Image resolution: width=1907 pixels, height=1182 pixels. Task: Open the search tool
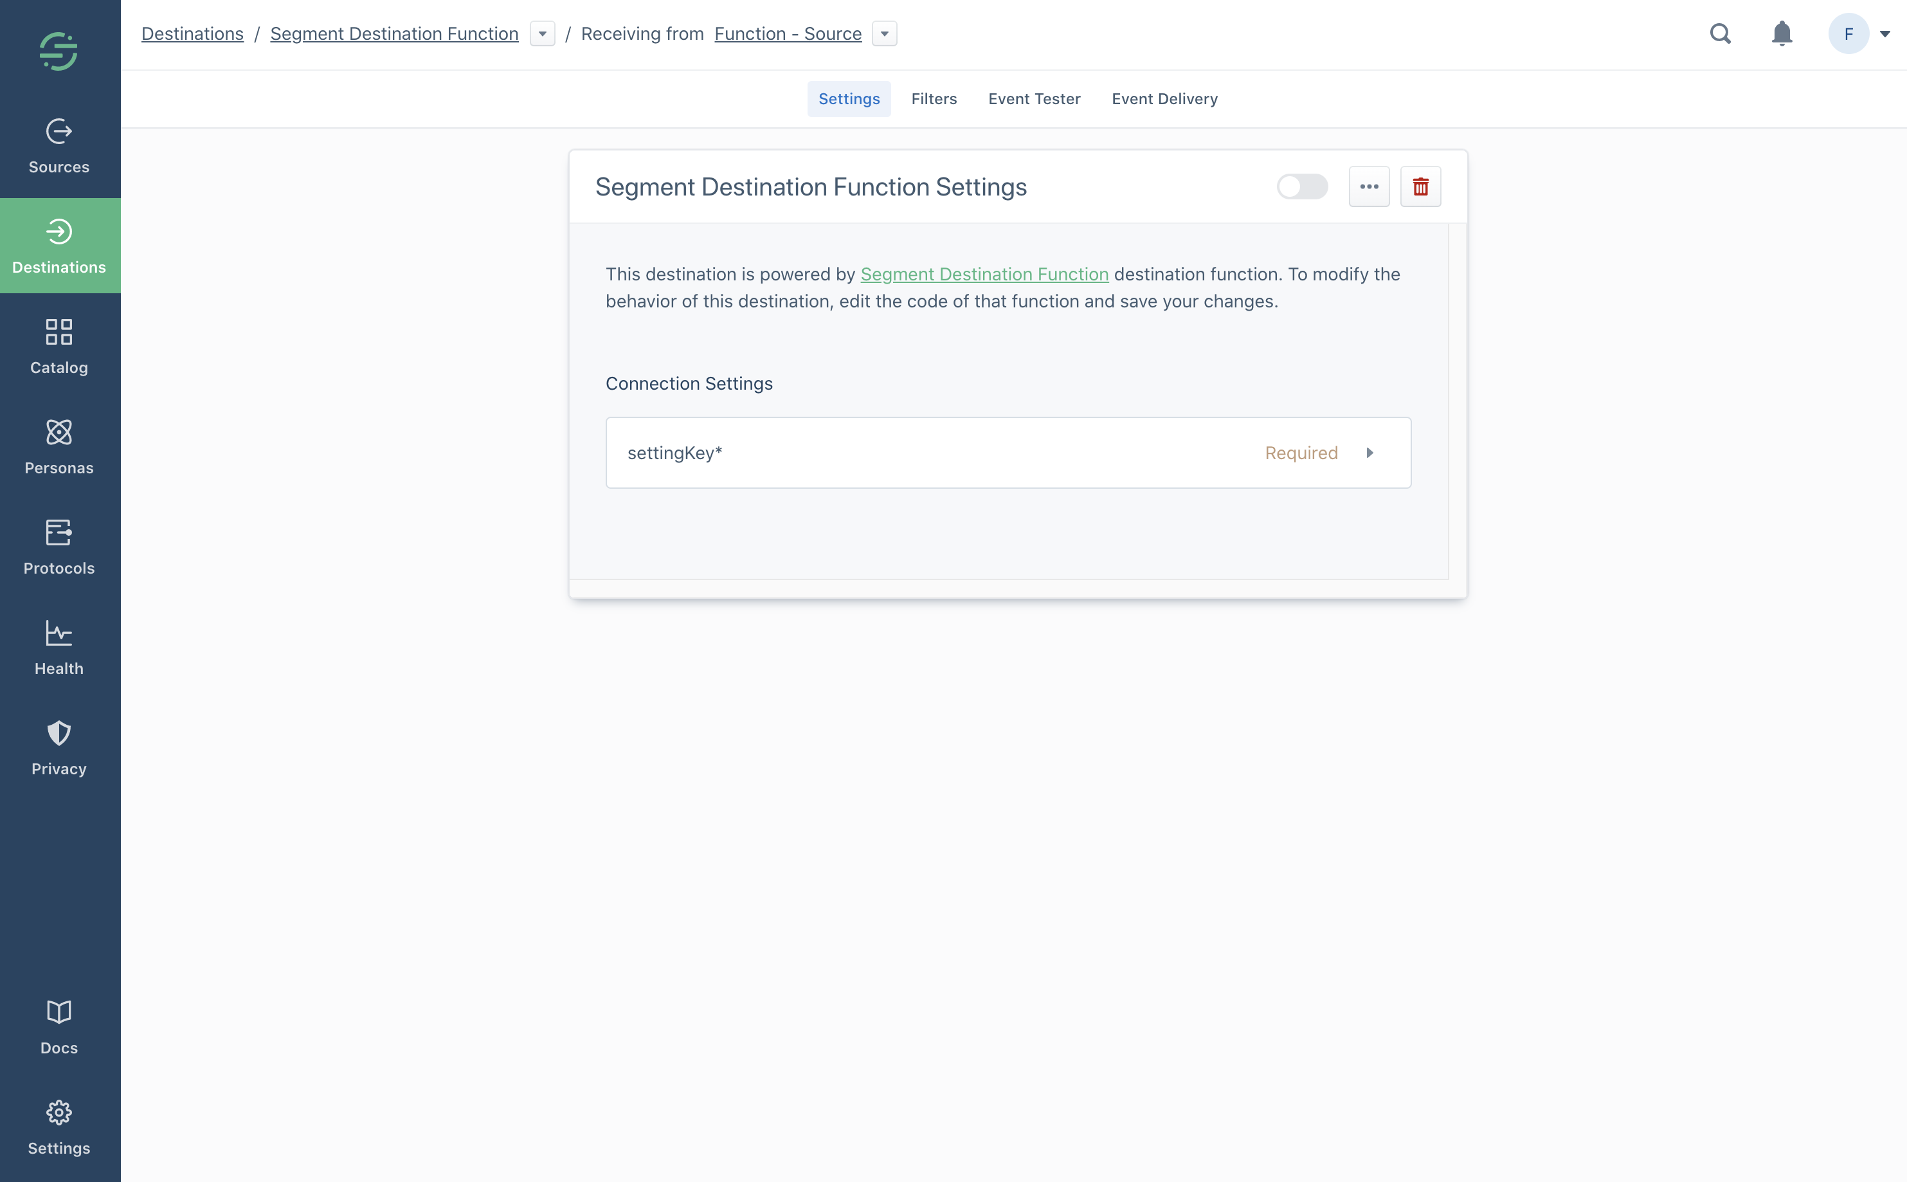coord(1720,33)
